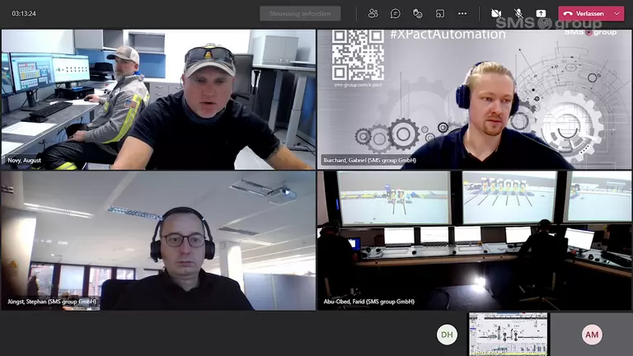Screen dimensions: 633x356
Task: Select Jüngst, Stephan video tile
Action: click(158, 241)
